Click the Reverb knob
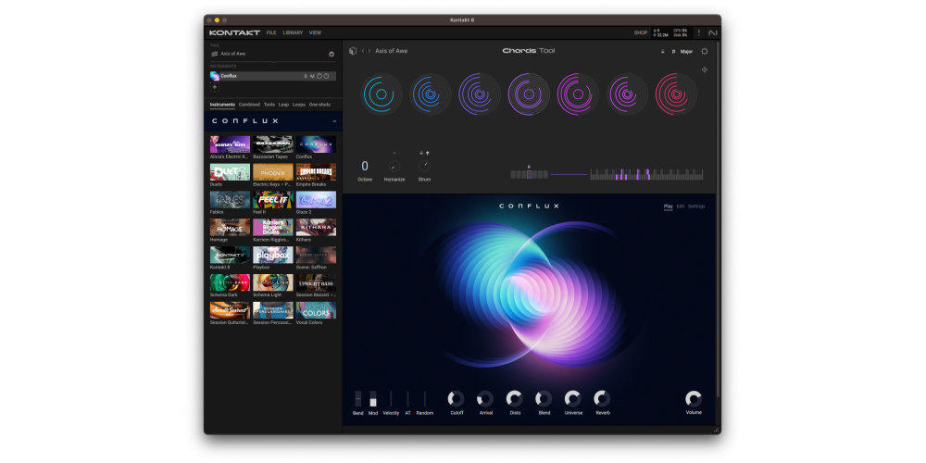Viewport: 926px width, 463px height. (603, 398)
